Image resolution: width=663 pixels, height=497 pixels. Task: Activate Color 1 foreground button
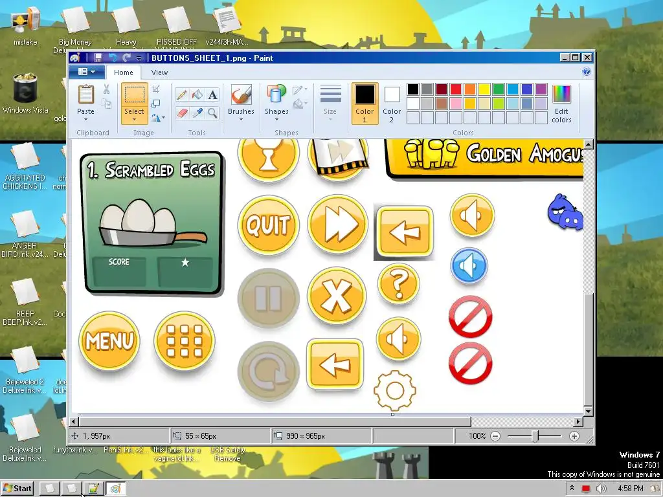point(365,104)
